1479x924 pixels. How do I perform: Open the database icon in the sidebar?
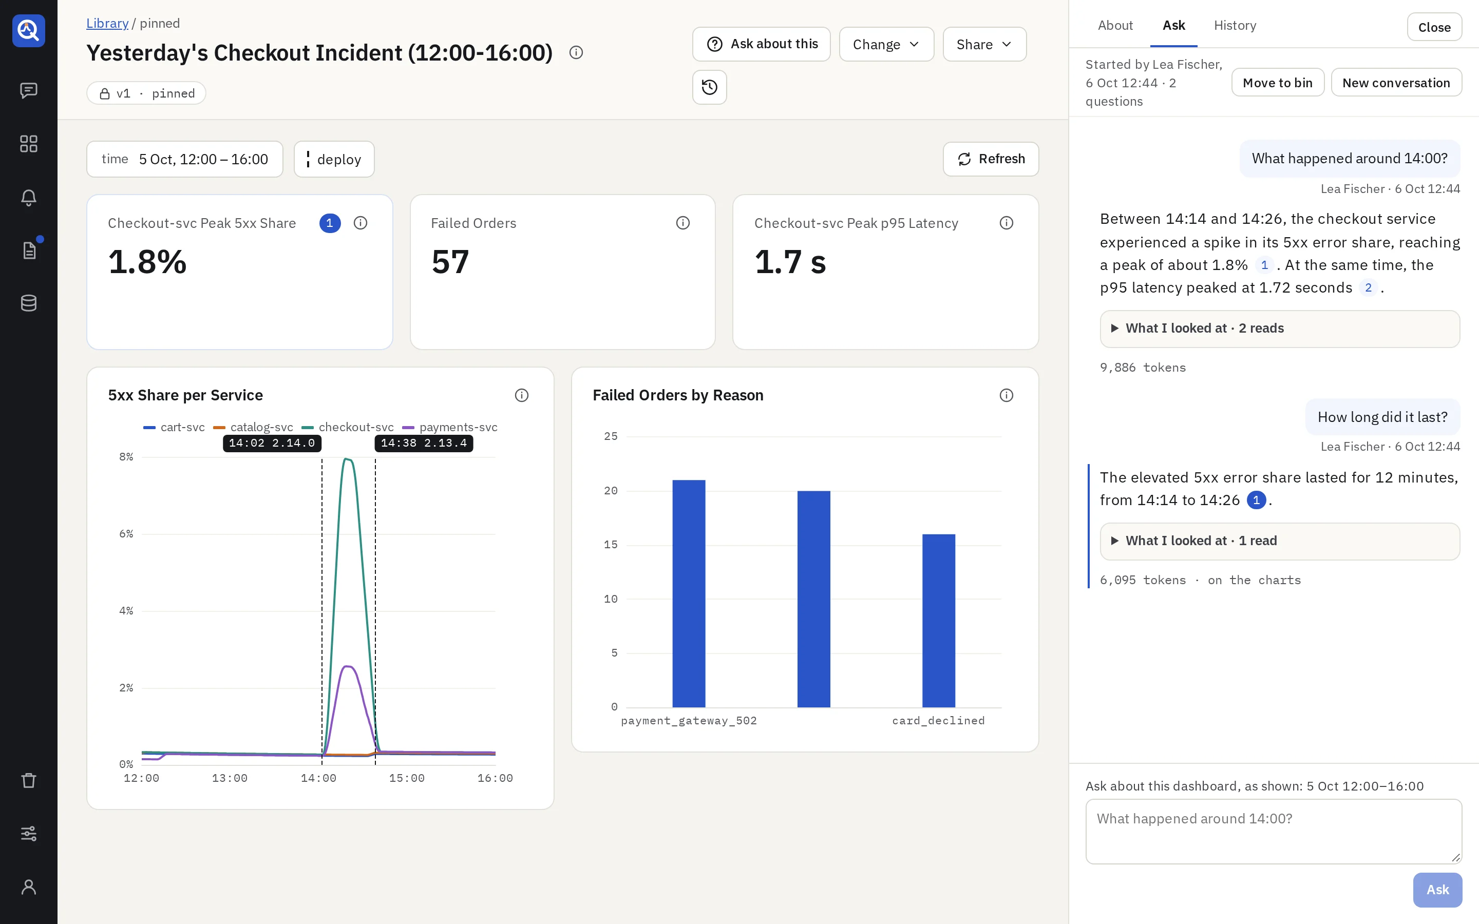click(29, 303)
